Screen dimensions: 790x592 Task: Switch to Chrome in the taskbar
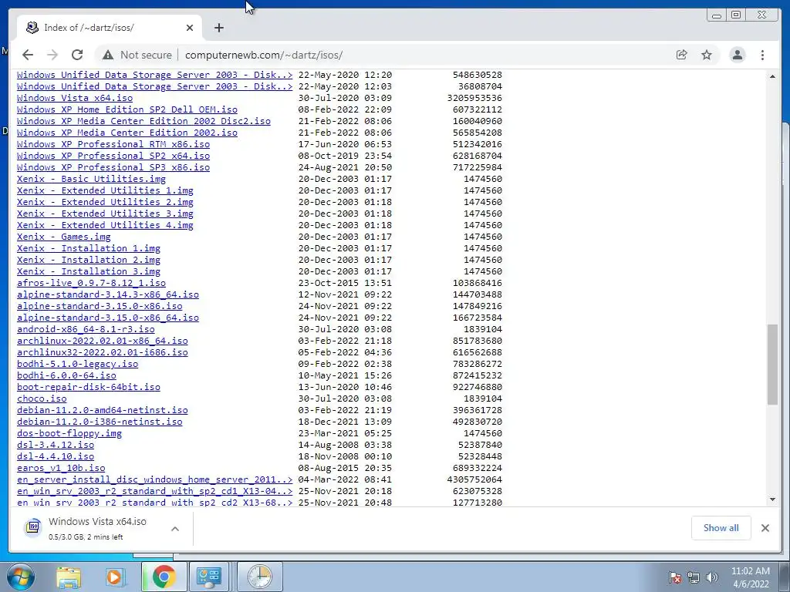[164, 577]
